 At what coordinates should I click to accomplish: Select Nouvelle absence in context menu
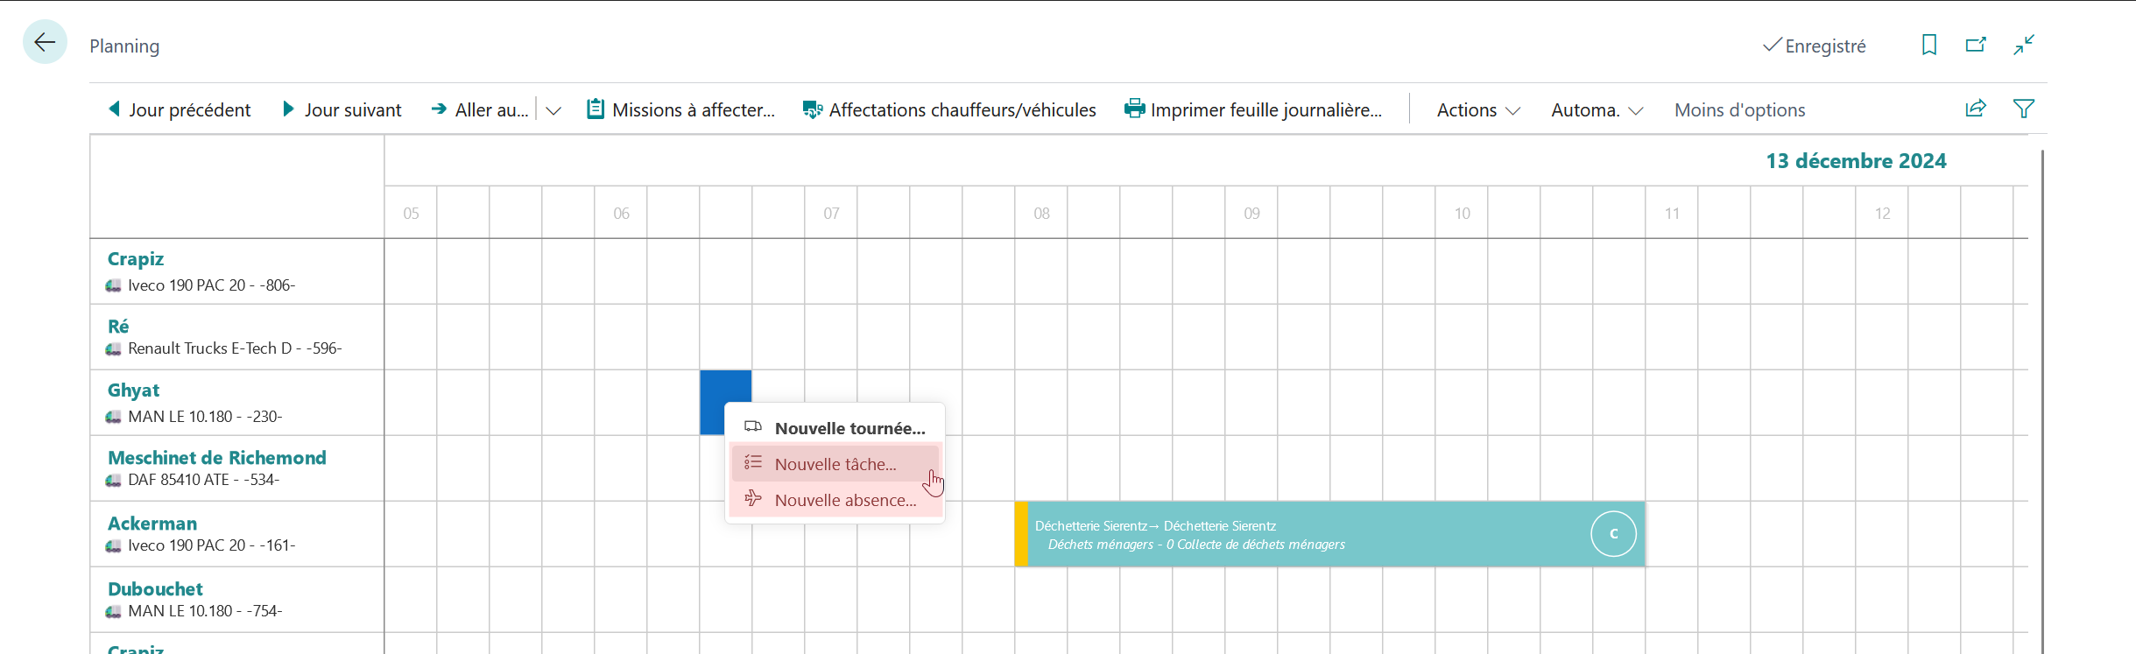[x=835, y=500]
